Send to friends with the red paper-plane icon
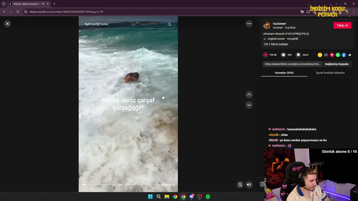The image size is (358, 201). [x=332, y=55]
